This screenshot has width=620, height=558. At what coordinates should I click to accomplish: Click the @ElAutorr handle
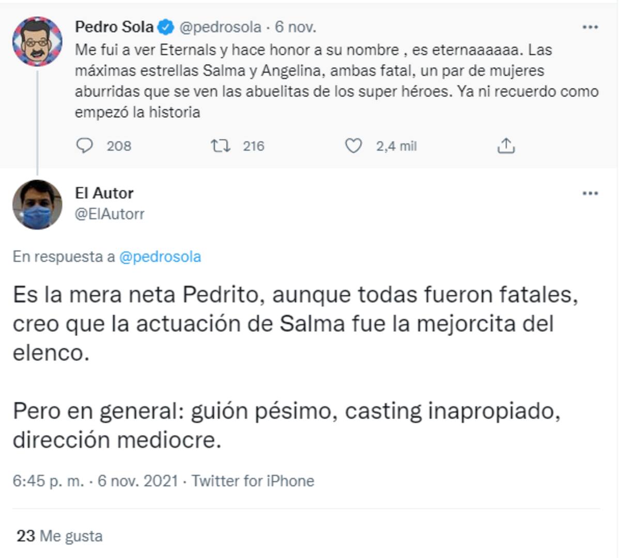110,214
